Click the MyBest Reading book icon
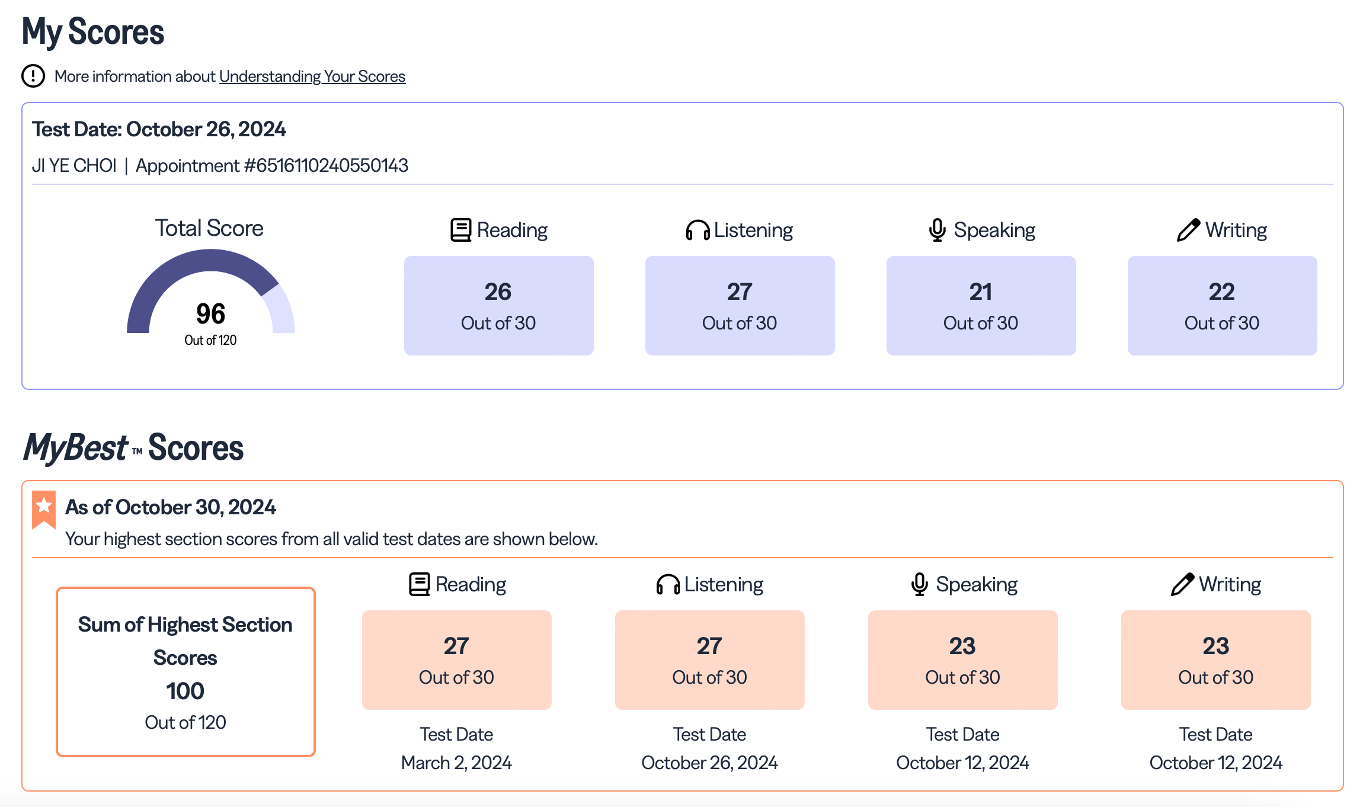Screen dimensions: 1363x807 [419, 584]
